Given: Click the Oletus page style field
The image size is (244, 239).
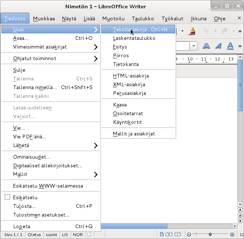Looking at the screenshot, I should 34,235.
